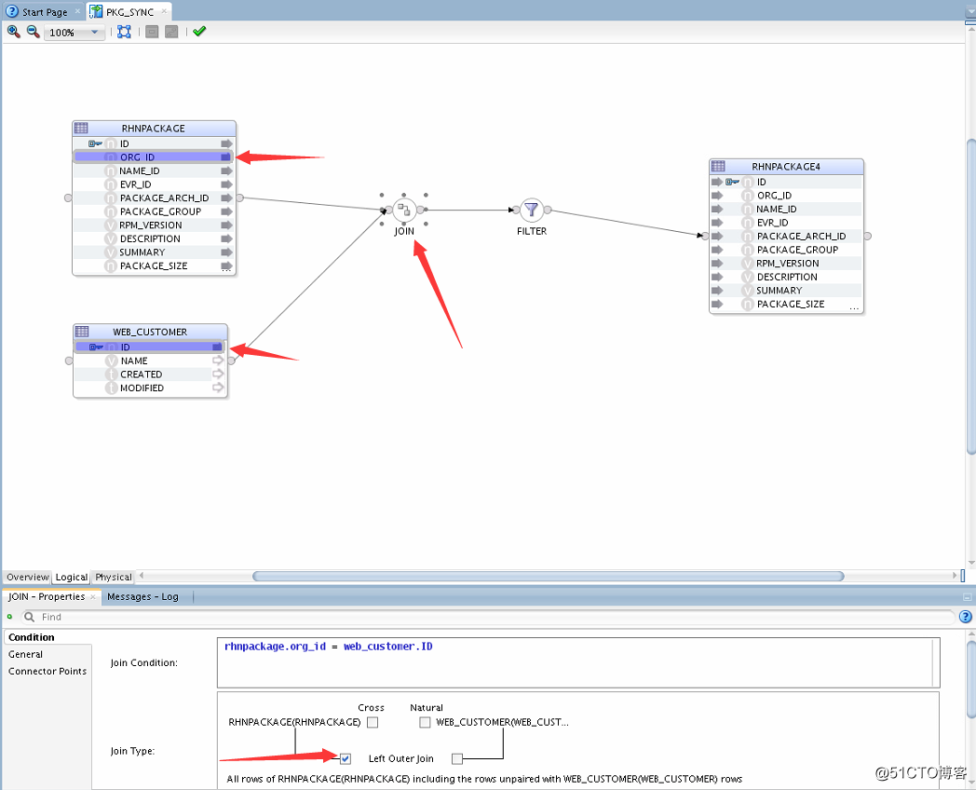Click the WEB_CUSTOMER table header icon

(82, 332)
